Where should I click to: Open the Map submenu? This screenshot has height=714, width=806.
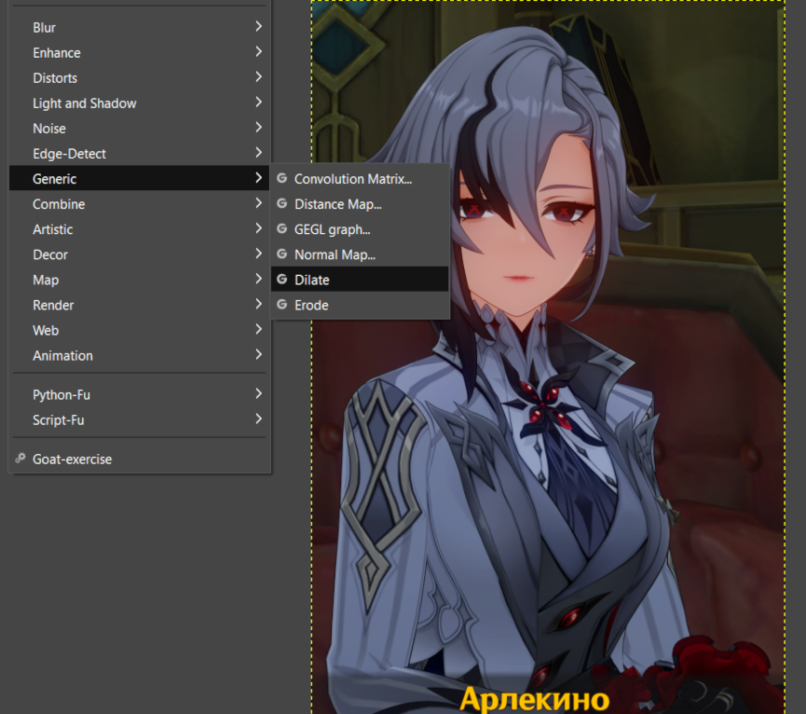tap(139, 279)
